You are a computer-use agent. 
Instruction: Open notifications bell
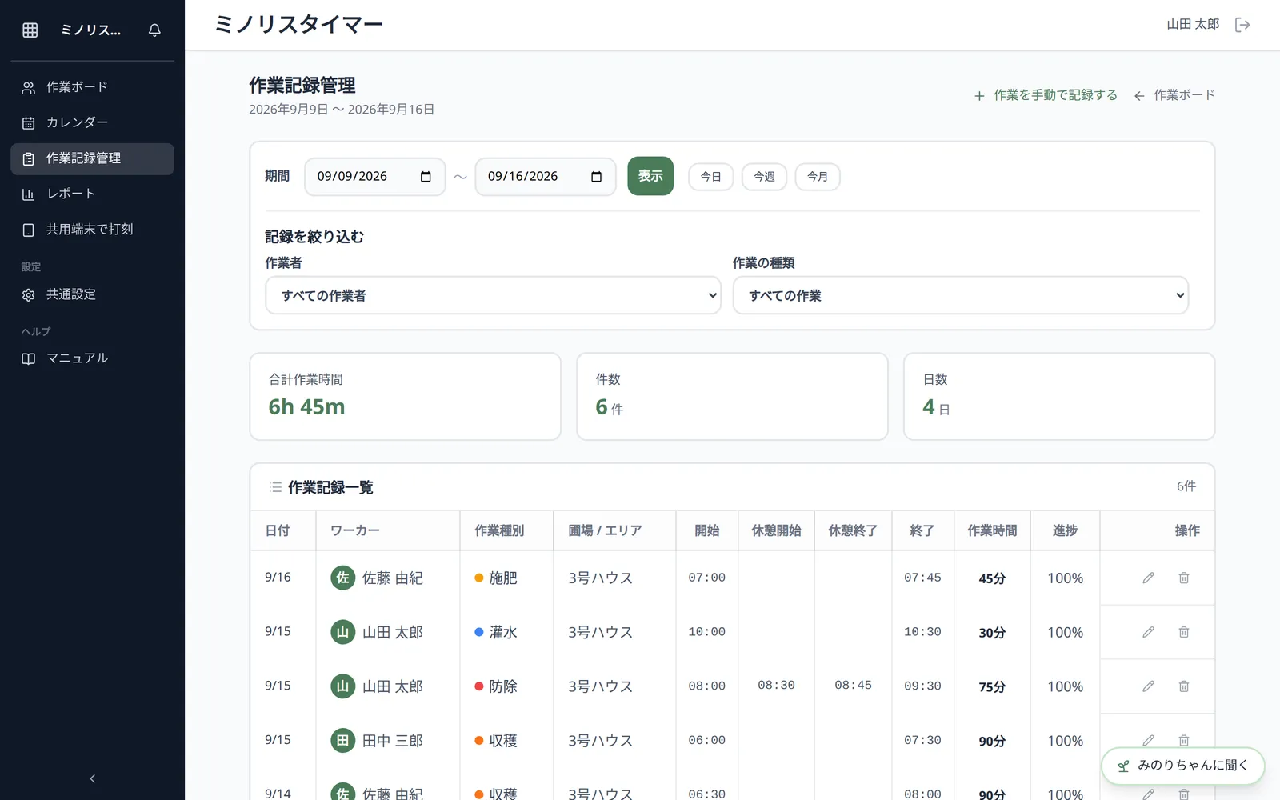154,30
